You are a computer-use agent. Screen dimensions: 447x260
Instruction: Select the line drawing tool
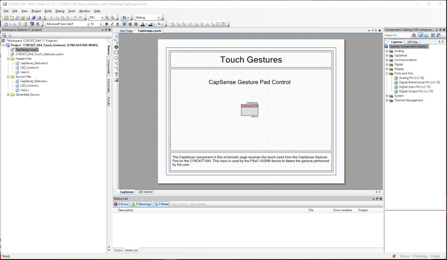pos(116,63)
